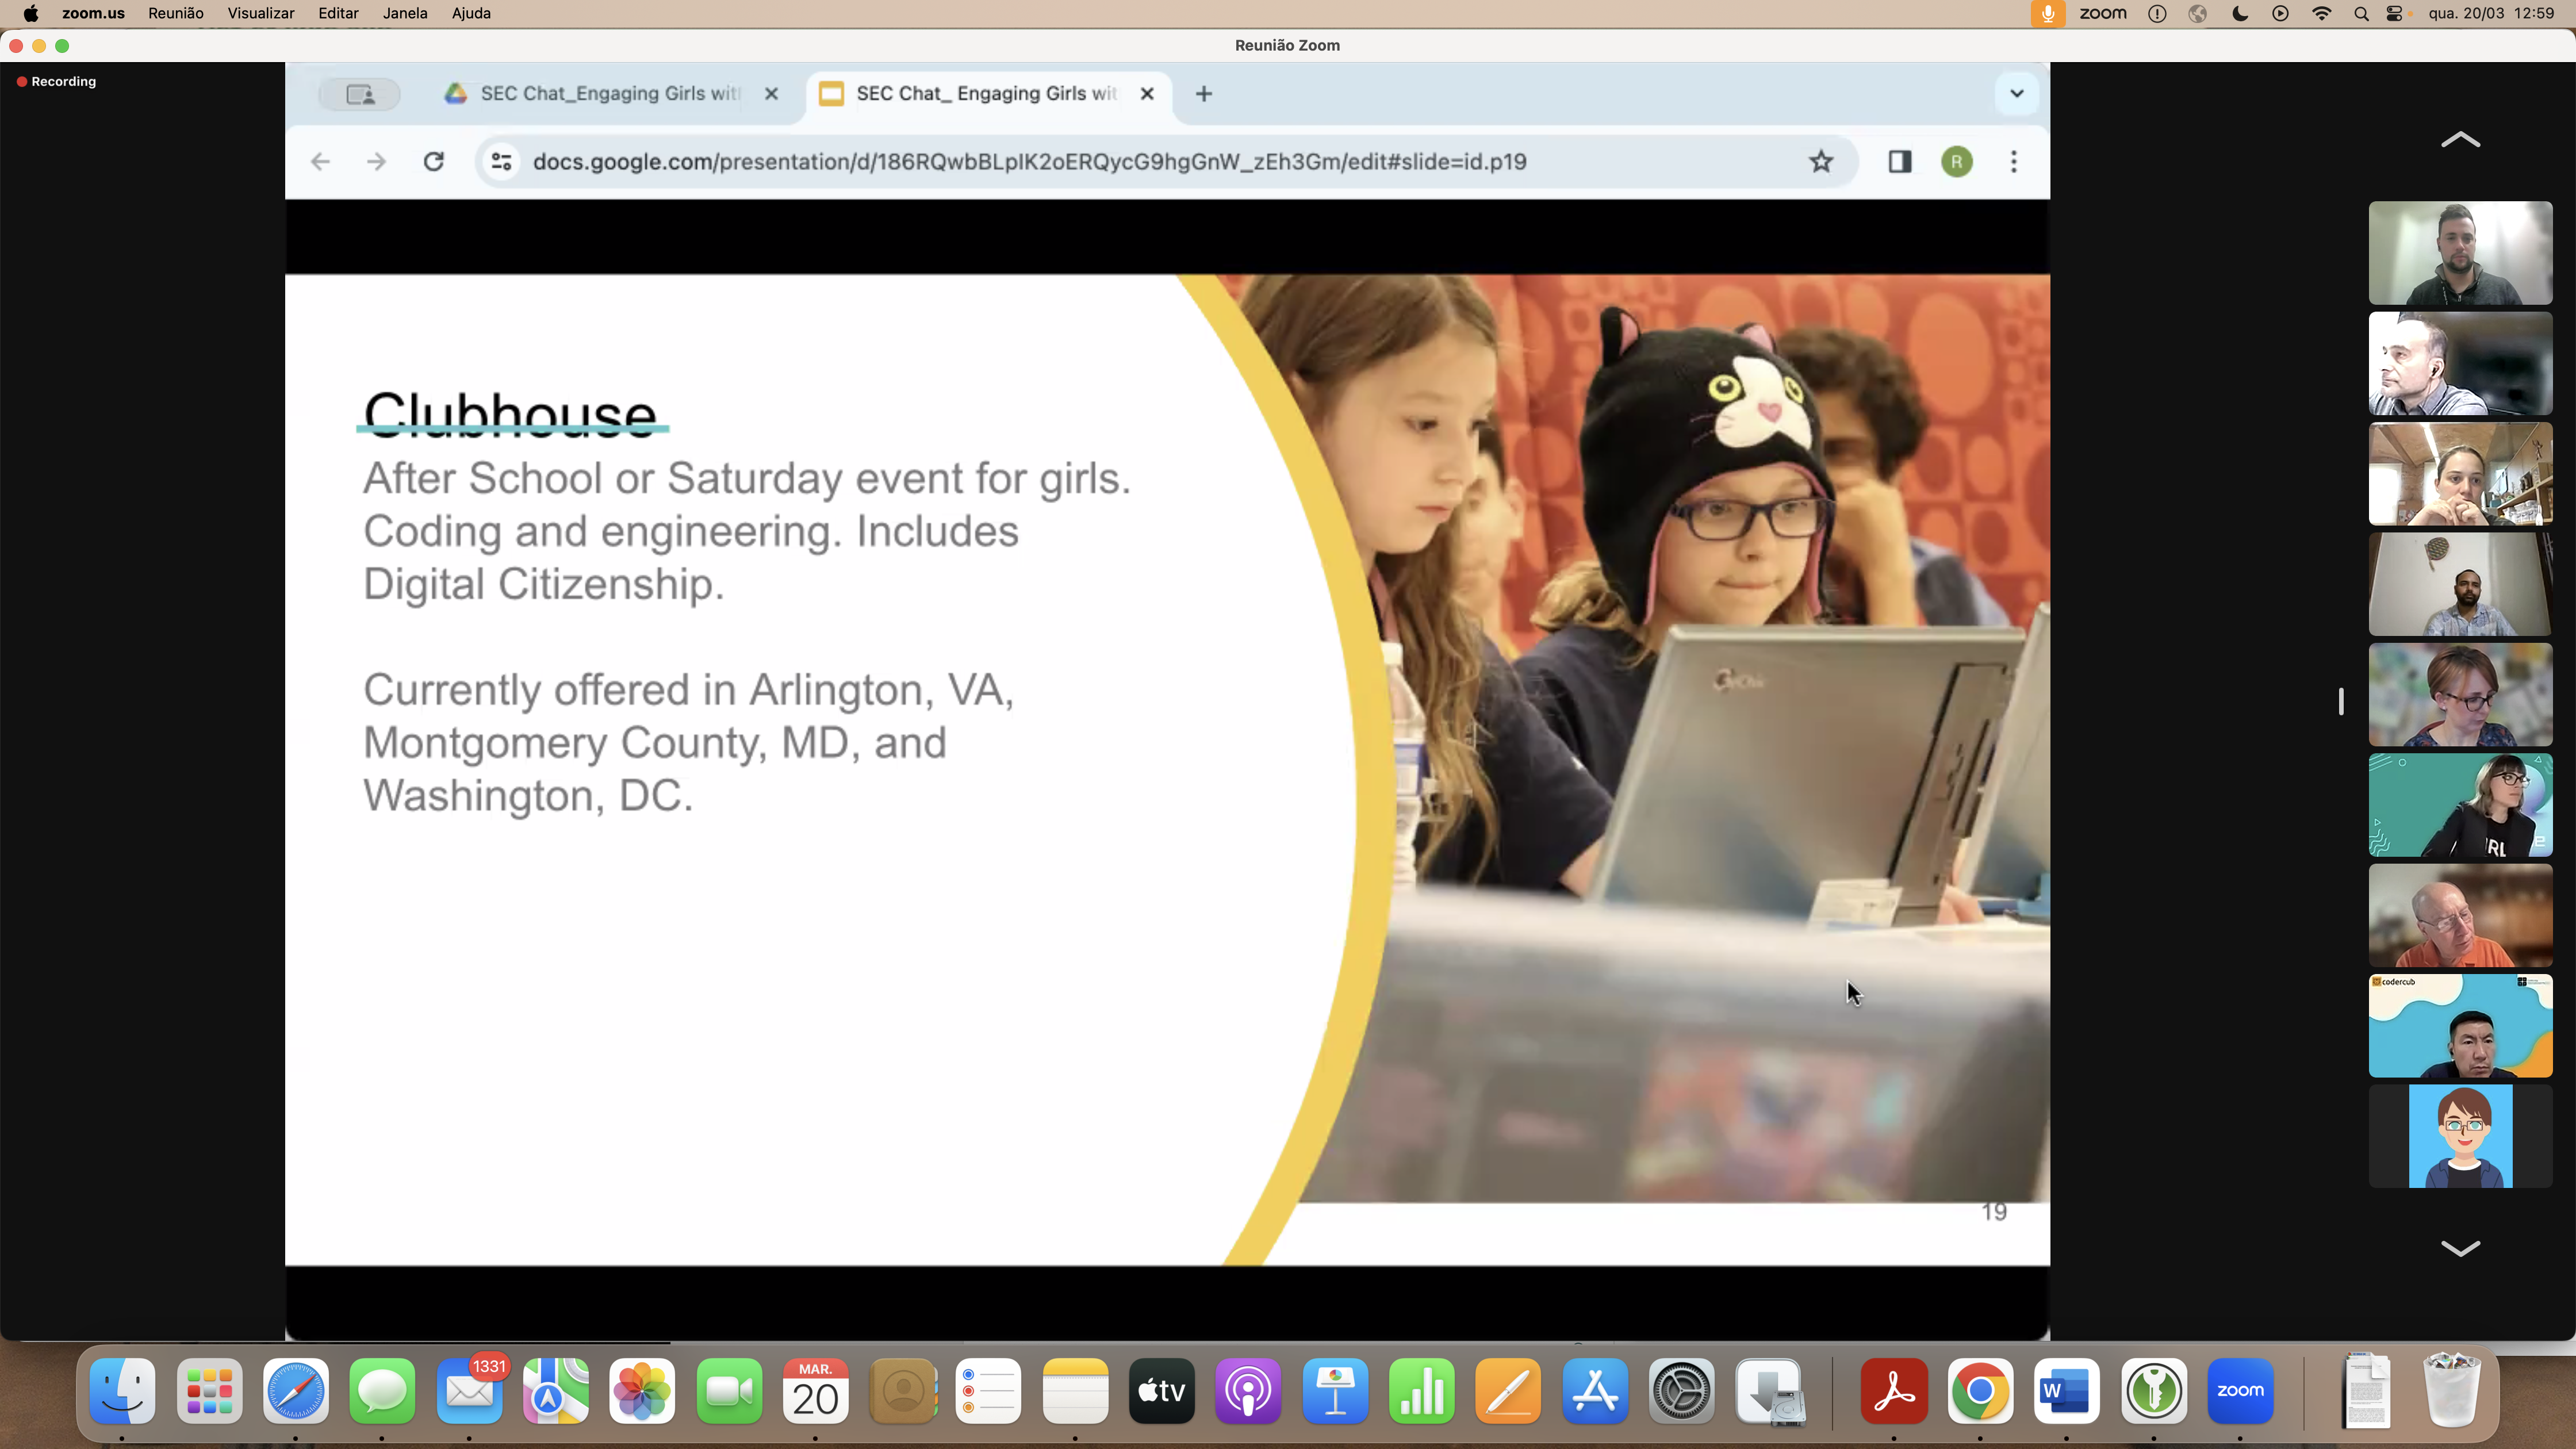Toggle the orange microphone indicator in menu bar
The image size is (2576, 1449).
point(2047,14)
